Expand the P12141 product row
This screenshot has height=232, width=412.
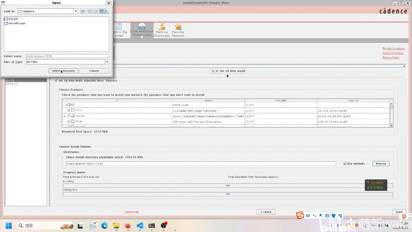[x=65, y=116]
